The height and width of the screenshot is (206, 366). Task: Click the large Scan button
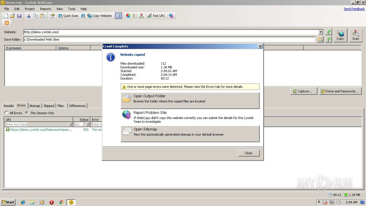click(x=356, y=35)
